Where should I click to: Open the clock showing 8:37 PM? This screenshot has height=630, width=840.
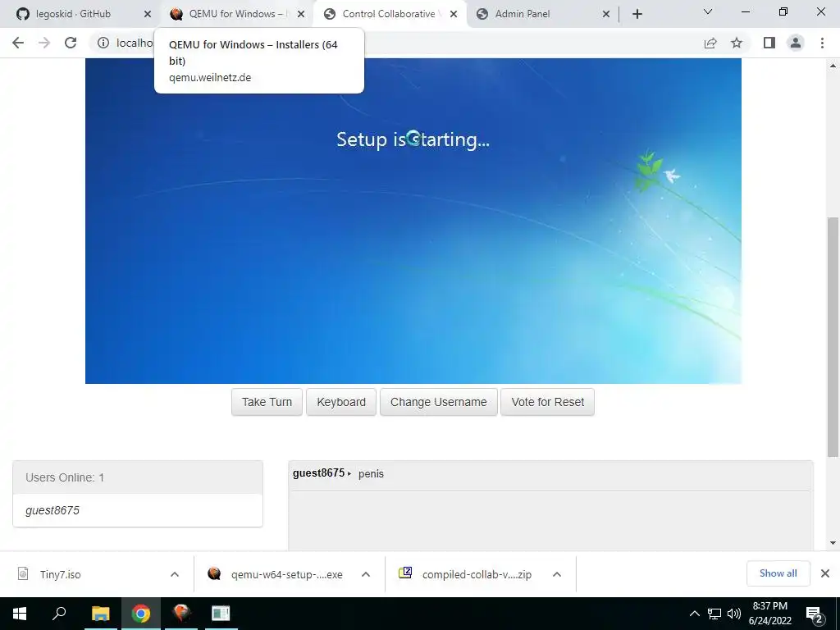click(769, 614)
